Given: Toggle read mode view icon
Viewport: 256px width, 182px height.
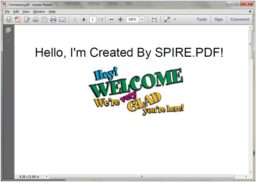Looking at the screenshot, I should click(x=167, y=20).
